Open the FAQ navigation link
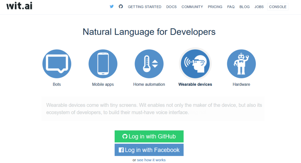This screenshot has width=301, height=163. (x=231, y=7)
